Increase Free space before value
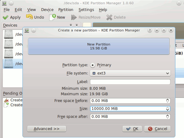This screenshot has width=184, height=138. point(168,100)
